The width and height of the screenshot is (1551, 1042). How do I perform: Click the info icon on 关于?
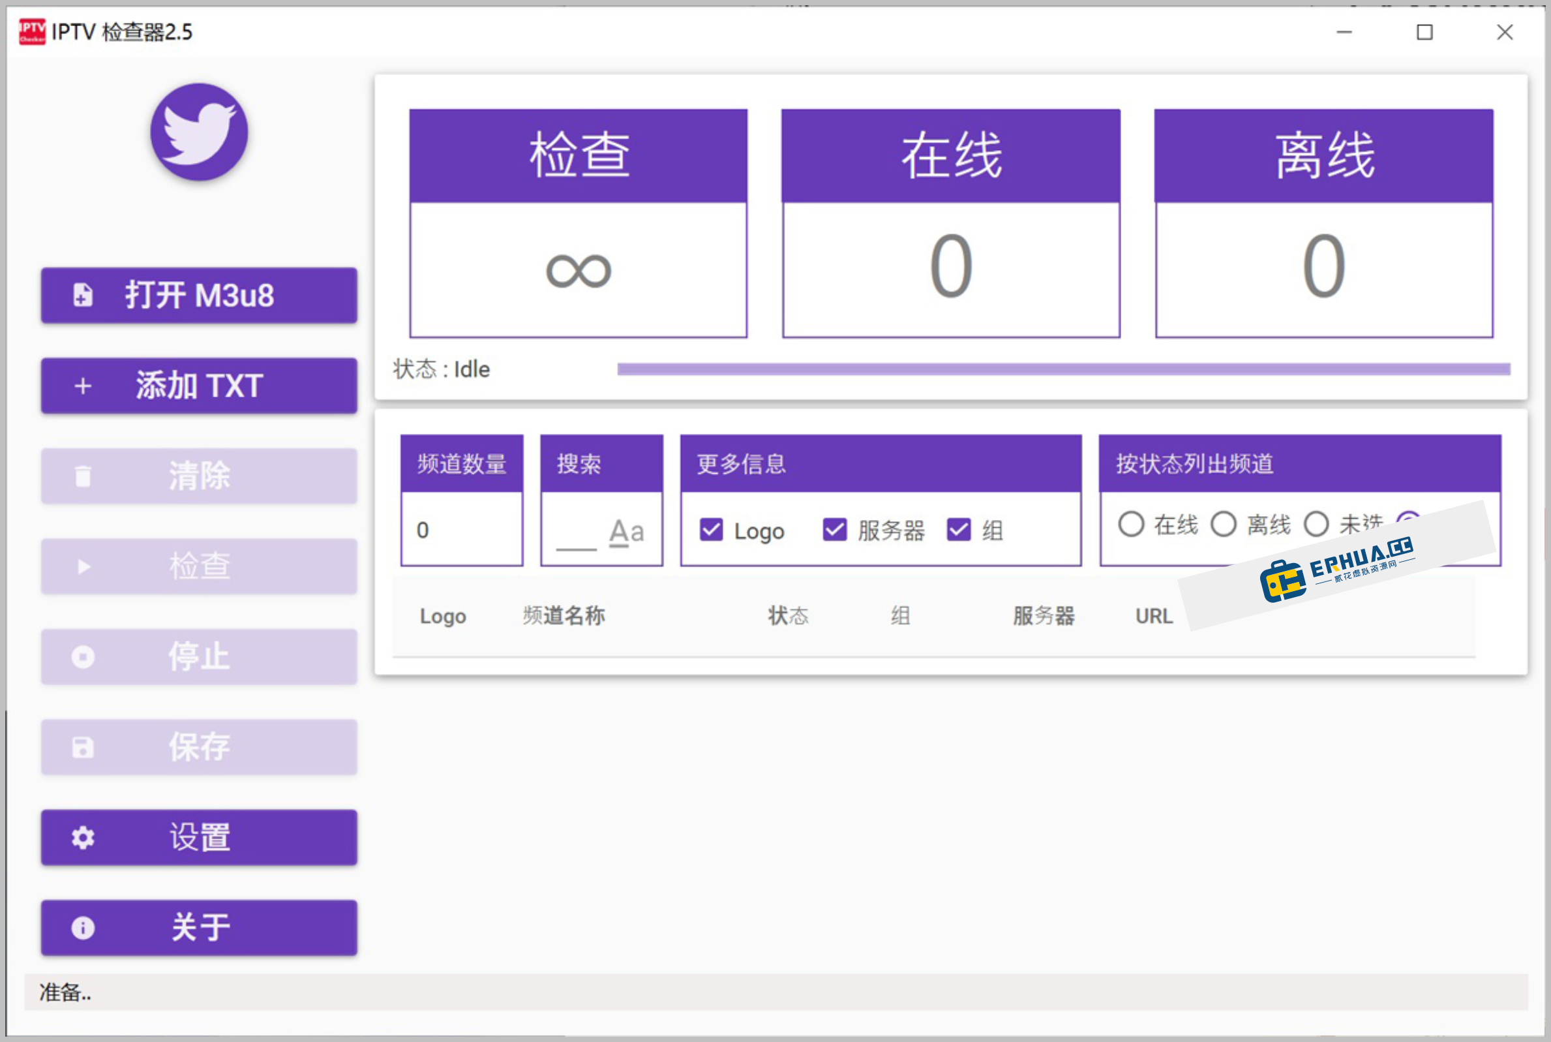click(x=82, y=928)
